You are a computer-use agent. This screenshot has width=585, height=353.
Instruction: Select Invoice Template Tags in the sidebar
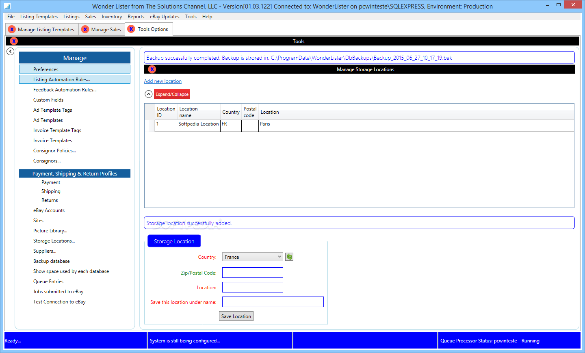coord(57,130)
